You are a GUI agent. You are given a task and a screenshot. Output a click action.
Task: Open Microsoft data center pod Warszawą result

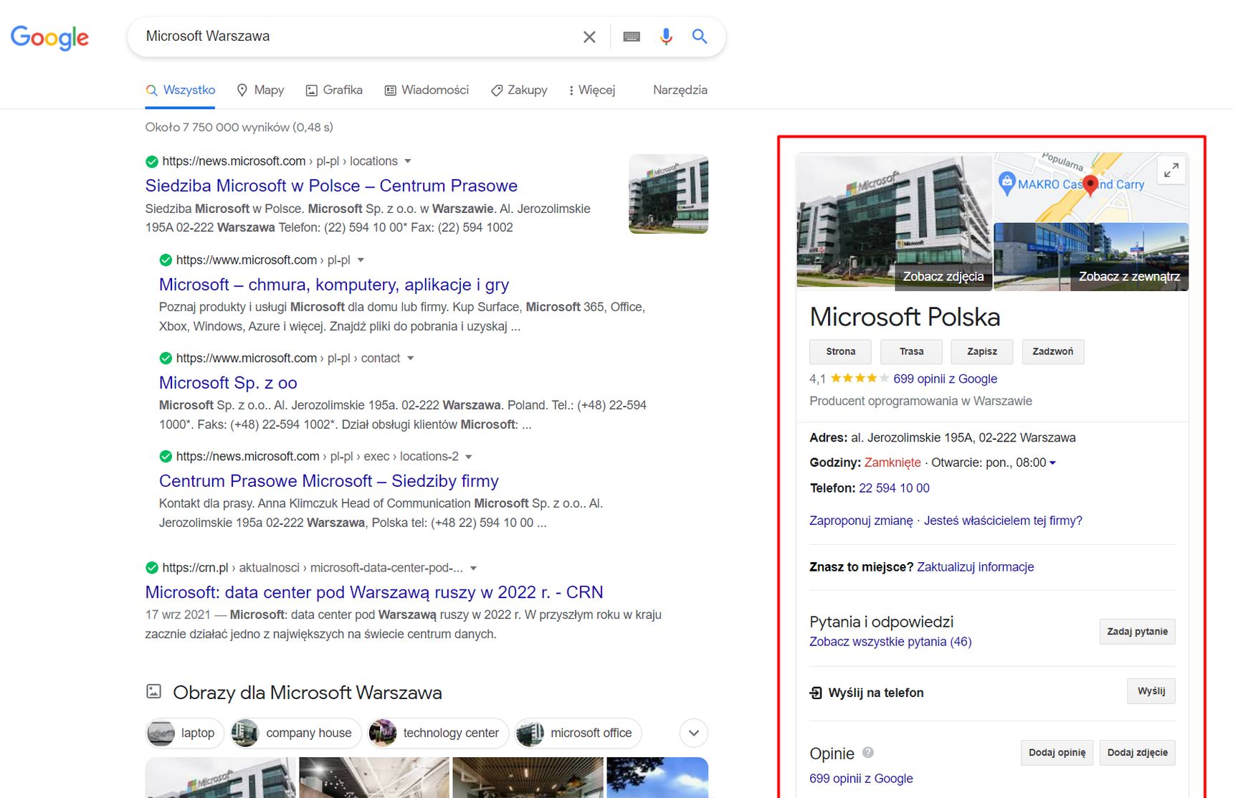(x=374, y=592)
